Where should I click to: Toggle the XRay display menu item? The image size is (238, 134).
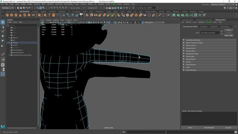tap(113, 4)
